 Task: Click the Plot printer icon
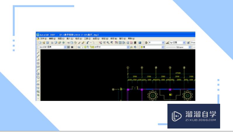52,43
